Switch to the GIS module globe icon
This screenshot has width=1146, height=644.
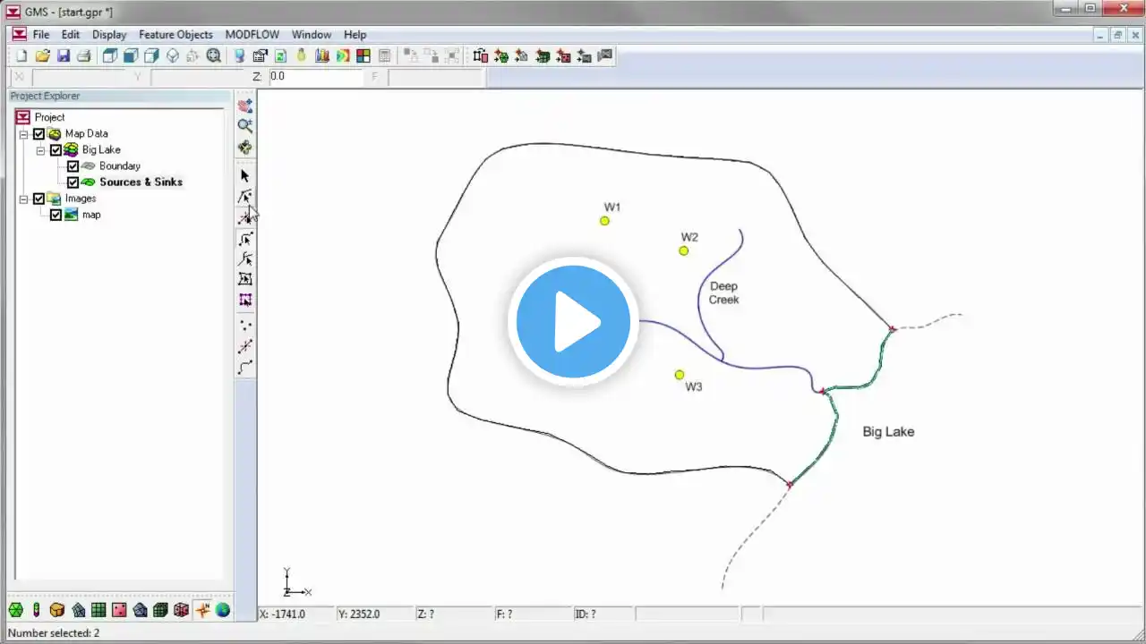(x=223, y=610)
